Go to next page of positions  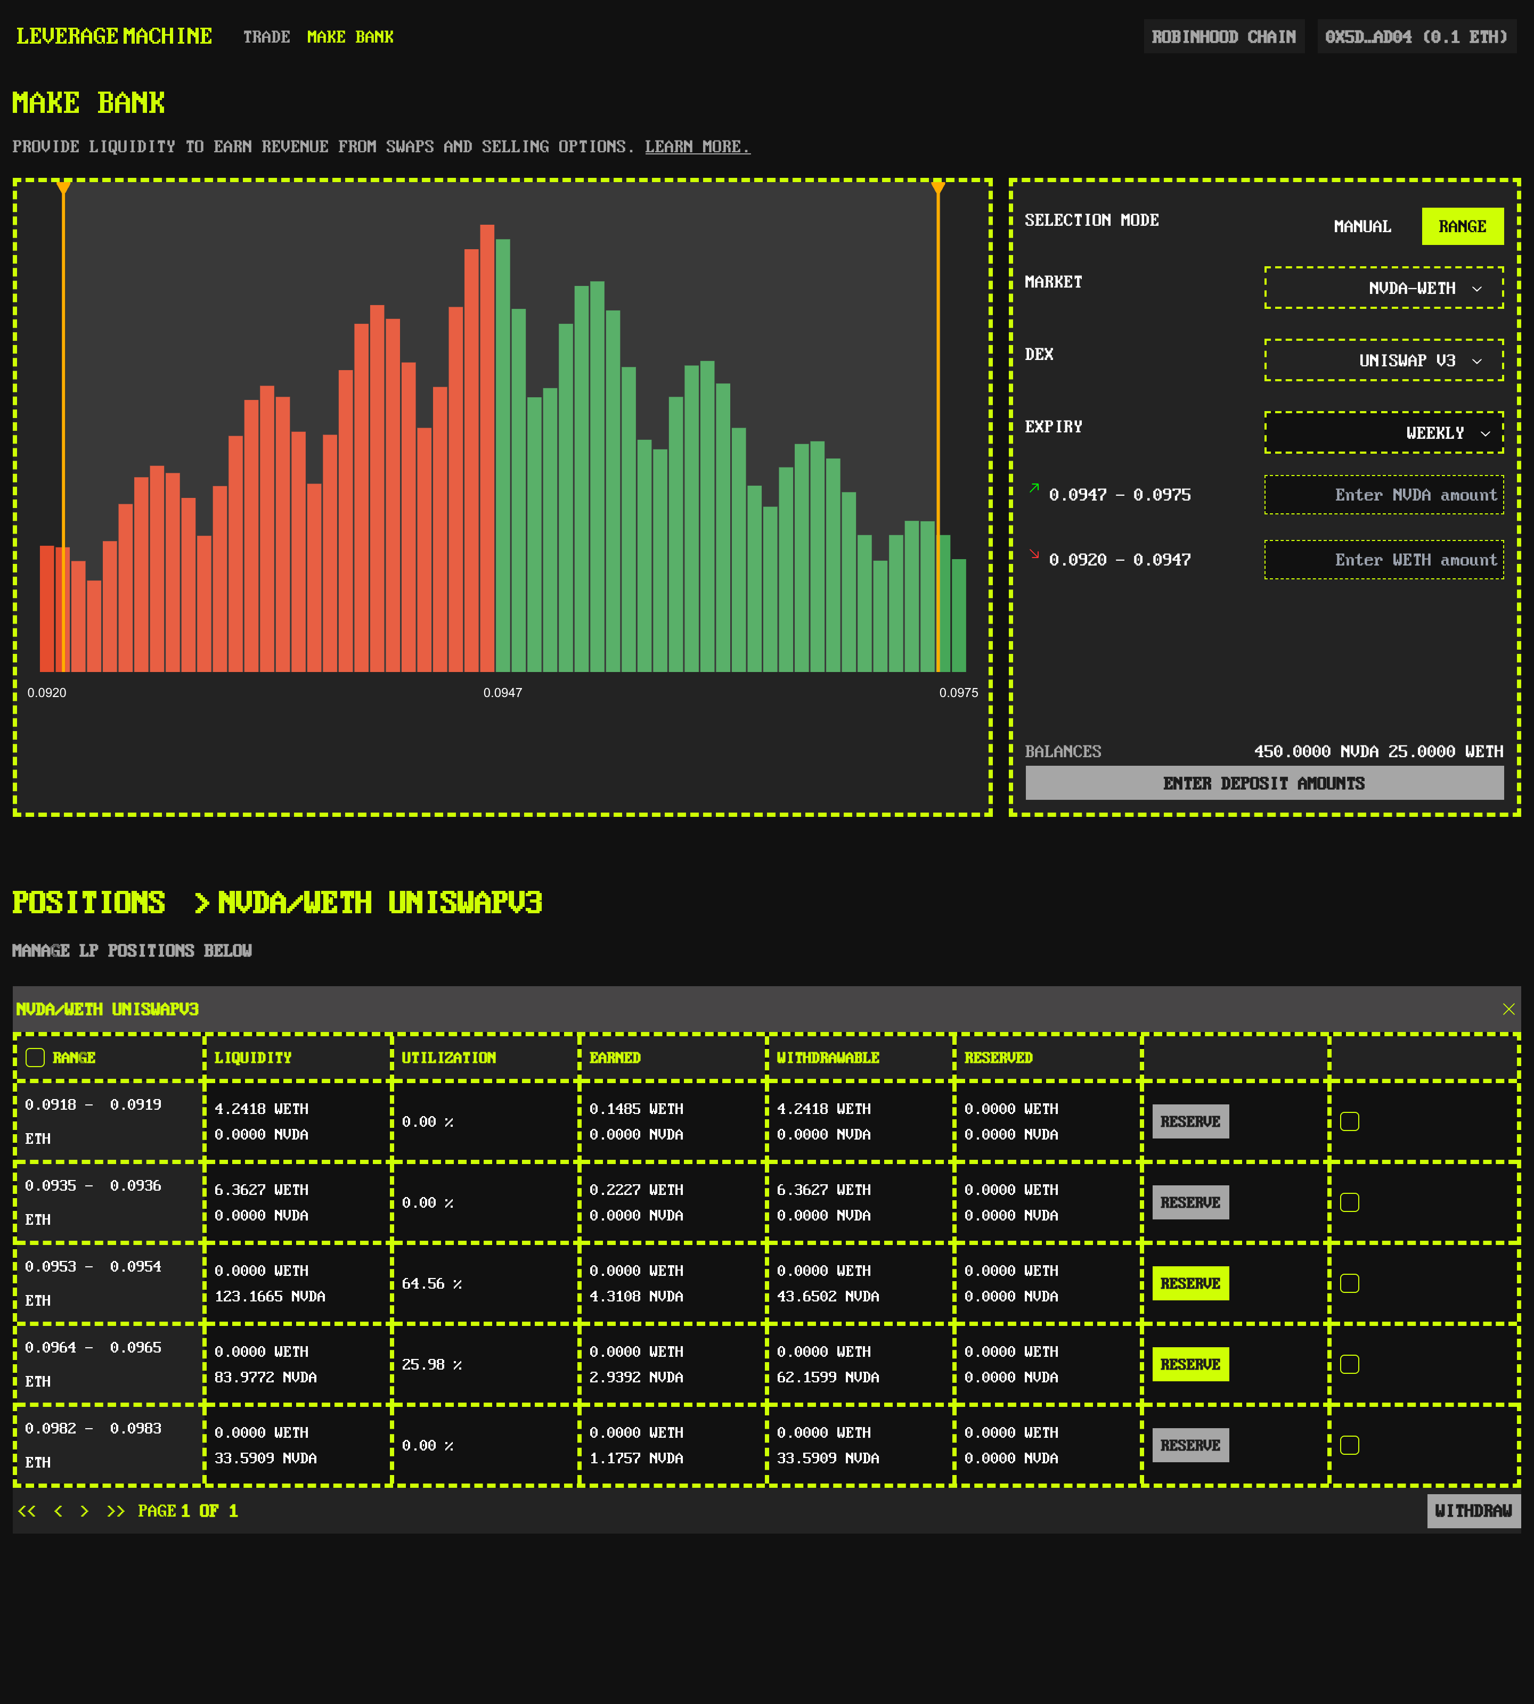click(x=84, y=1511)
